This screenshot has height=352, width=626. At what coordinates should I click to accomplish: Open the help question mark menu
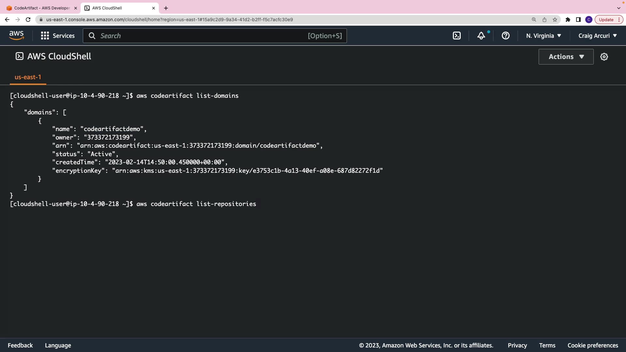tap(505, 36)
